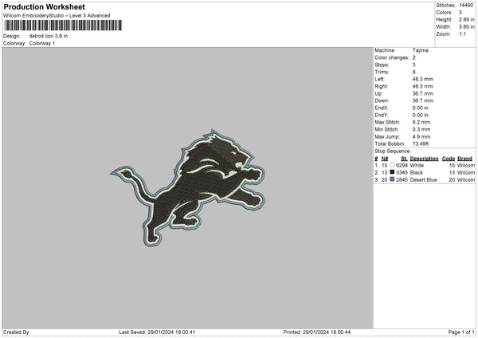
Task: Click the 'Description' column header
Action: click(424, 159)
